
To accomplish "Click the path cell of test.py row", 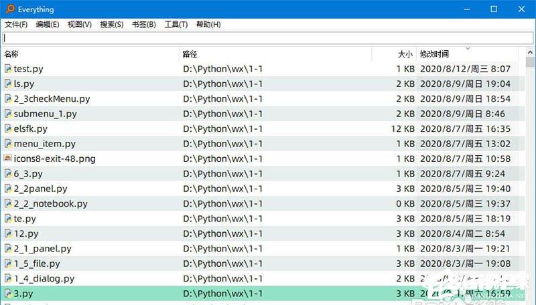I will pos(222,69).
